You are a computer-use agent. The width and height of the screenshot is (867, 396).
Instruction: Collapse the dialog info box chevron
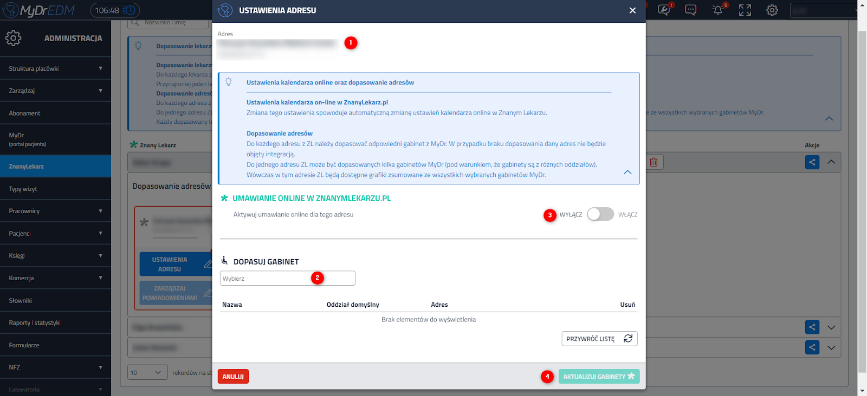coord(627,172)
